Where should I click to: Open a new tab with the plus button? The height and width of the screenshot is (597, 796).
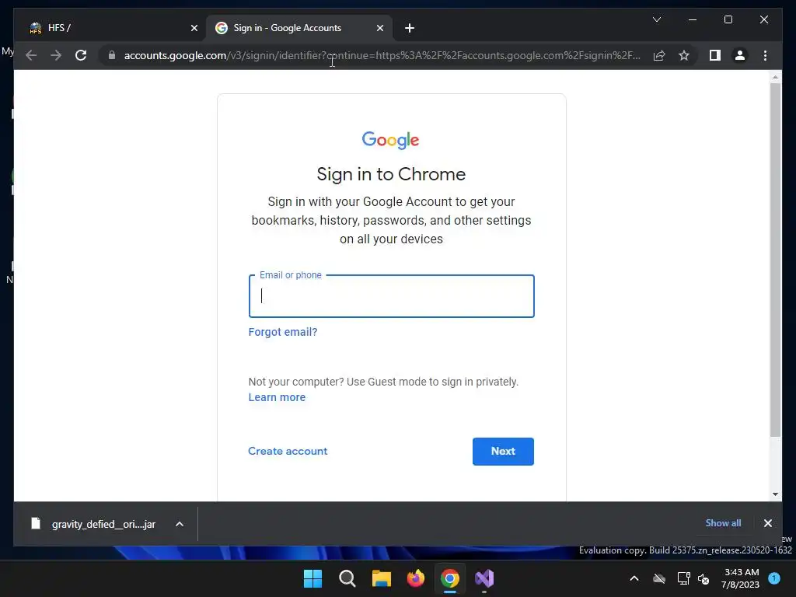tap(410, 28)
